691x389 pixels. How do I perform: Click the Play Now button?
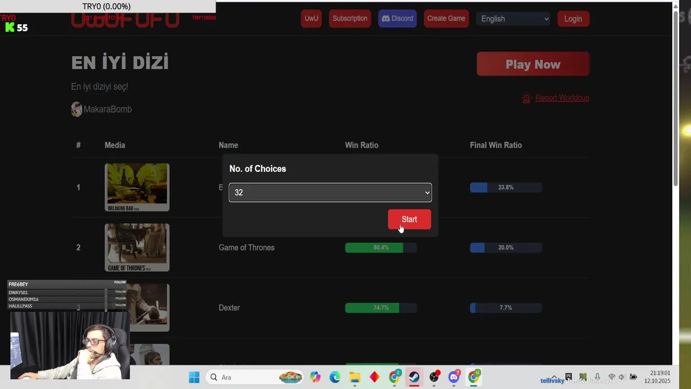click(x=533, y=64)
